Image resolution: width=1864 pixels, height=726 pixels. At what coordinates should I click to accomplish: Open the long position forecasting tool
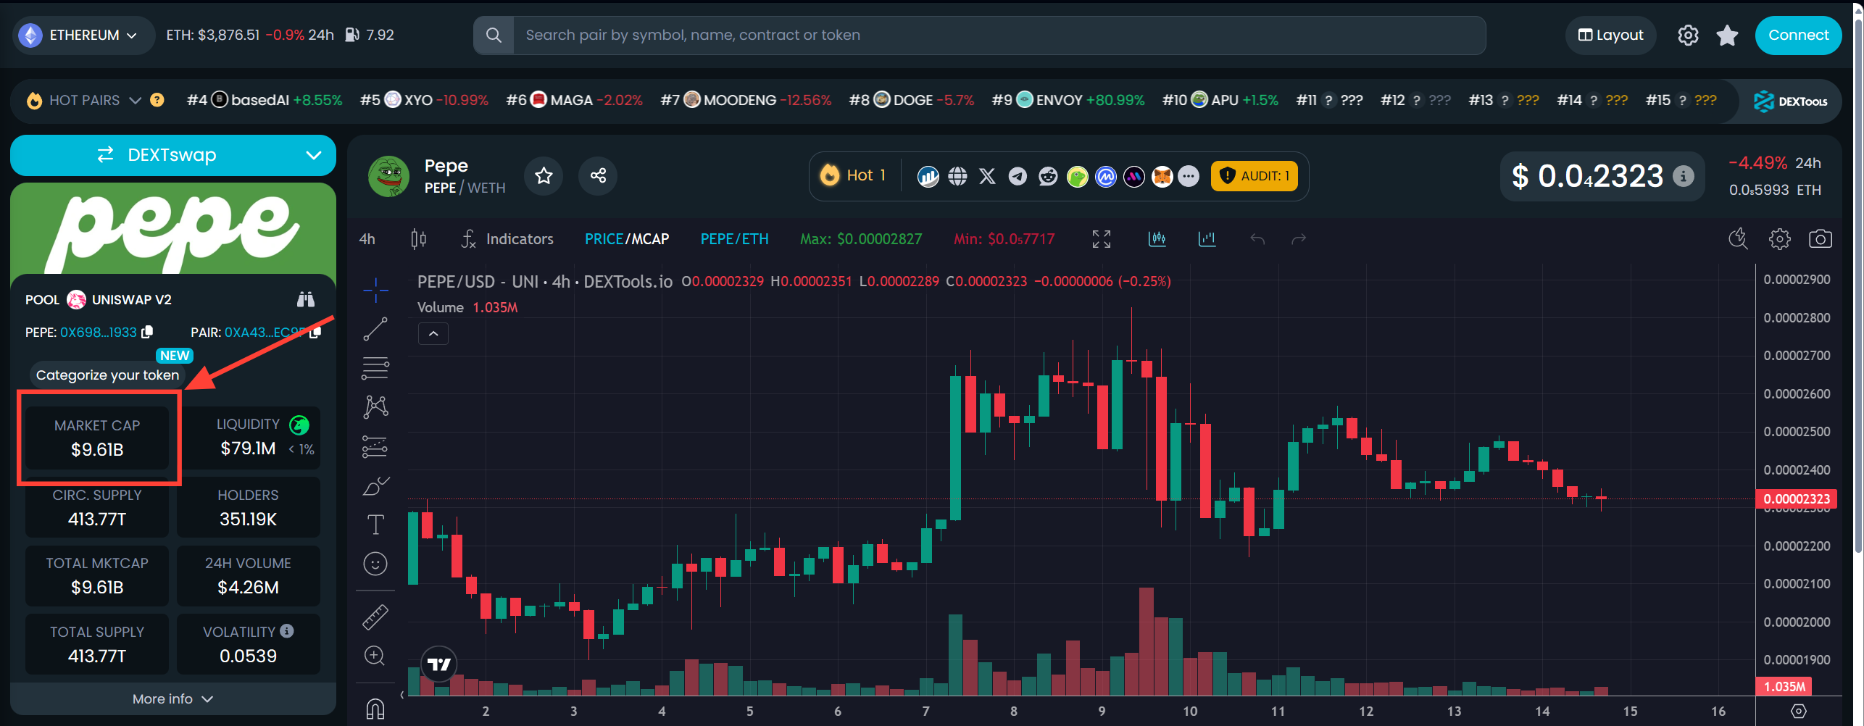point(375,446)
